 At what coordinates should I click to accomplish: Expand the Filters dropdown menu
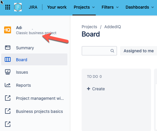coord(110,7)
